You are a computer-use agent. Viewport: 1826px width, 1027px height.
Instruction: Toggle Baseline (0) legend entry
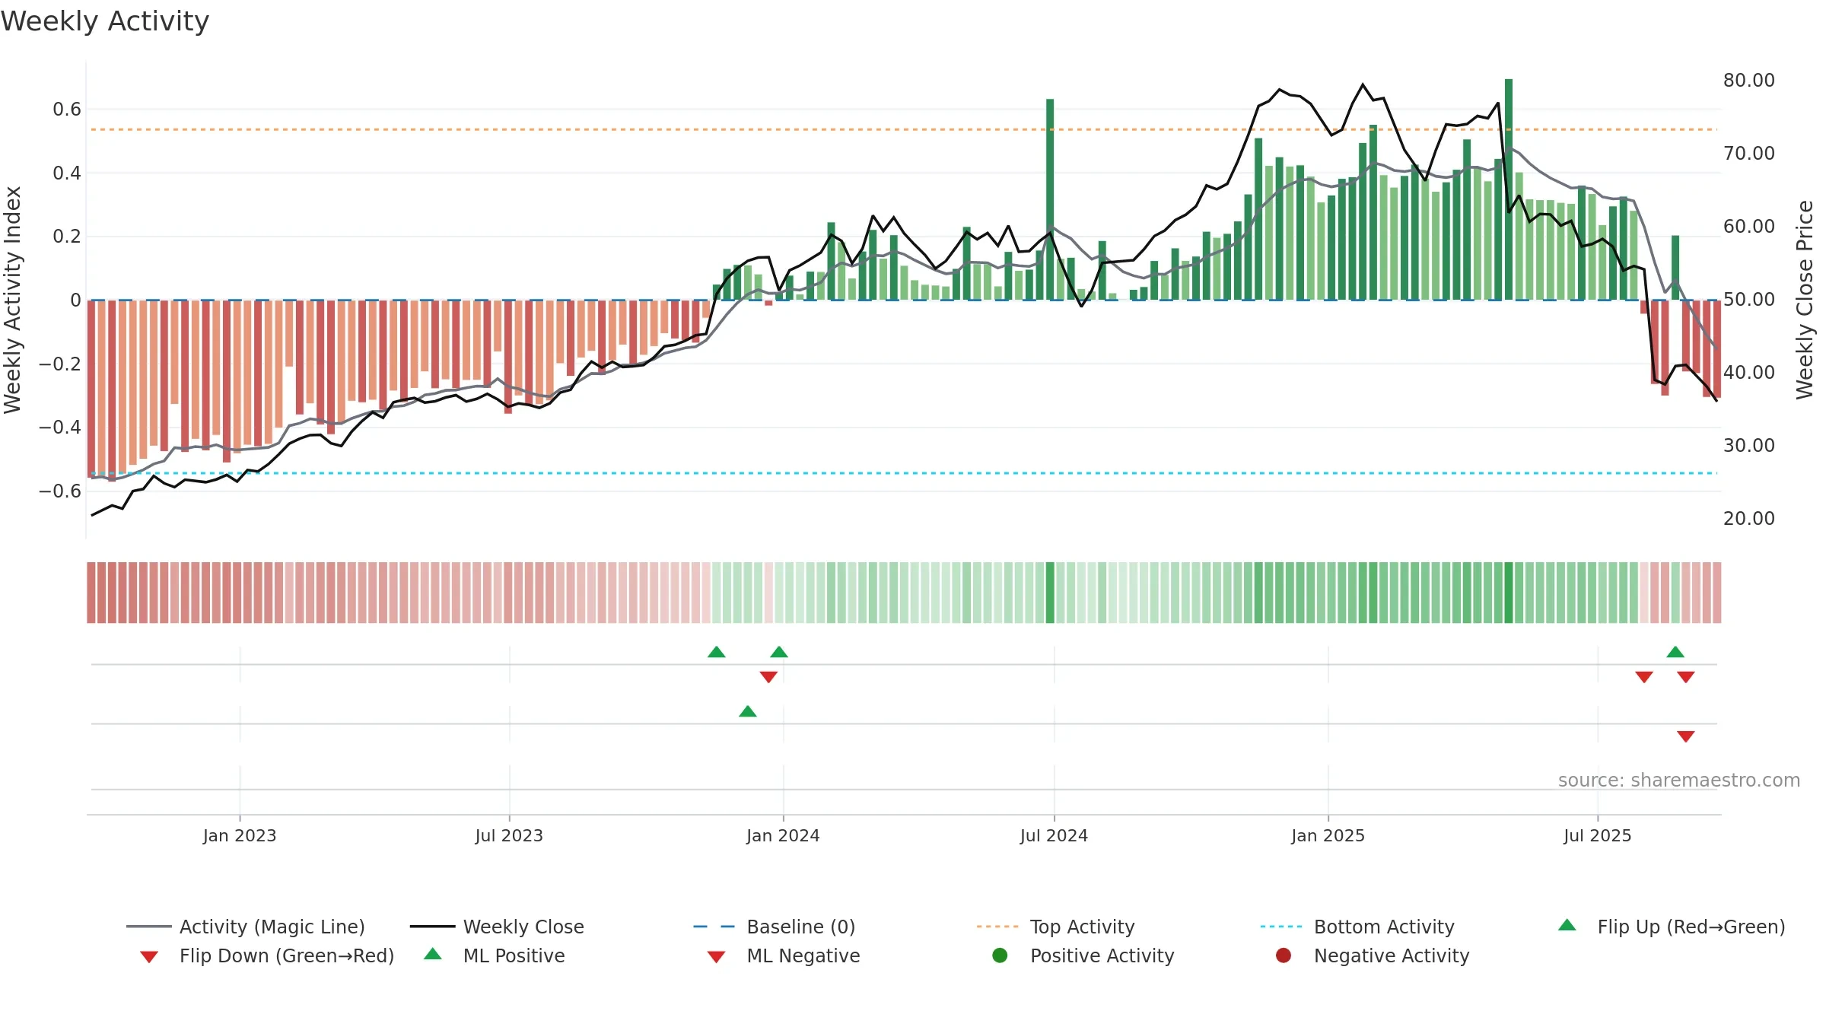click(x=775, y=927)
